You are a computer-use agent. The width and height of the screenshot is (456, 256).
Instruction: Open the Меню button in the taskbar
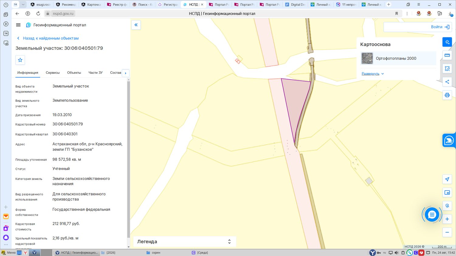point(8,253)
